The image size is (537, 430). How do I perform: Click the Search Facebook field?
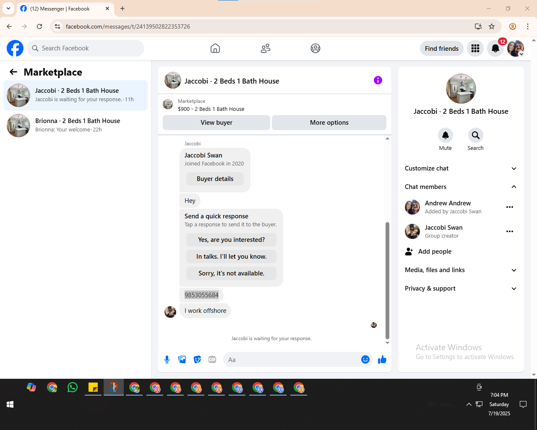(x=86, y=48)
